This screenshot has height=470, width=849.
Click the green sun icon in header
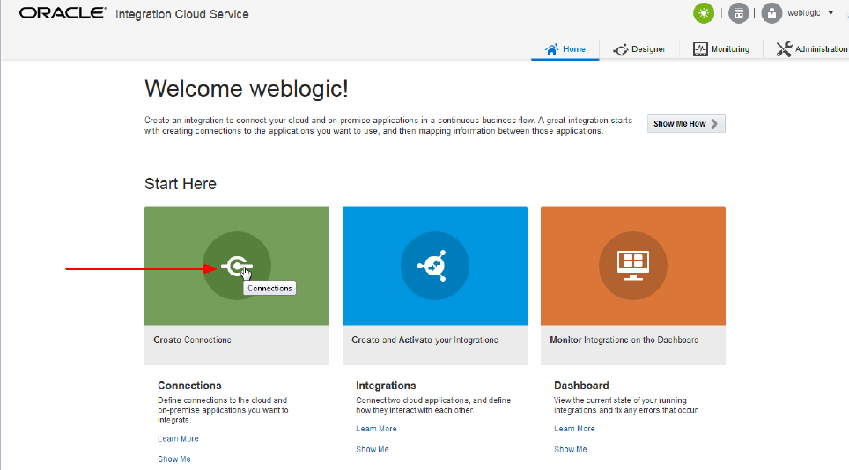(704, 13)
